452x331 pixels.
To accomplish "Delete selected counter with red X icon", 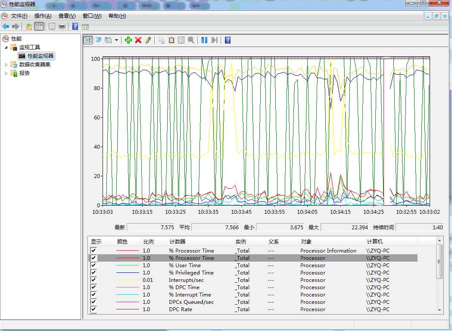I will click(138, 40).
